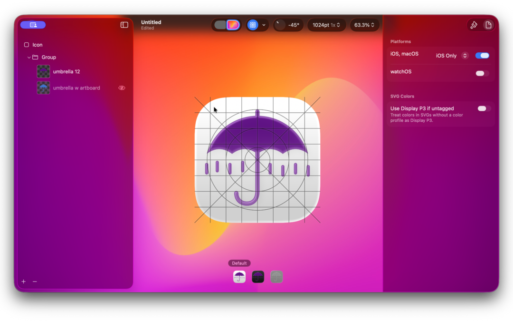
Task: Select the dark appearance preview thumbnail
Action: coord(258,277)
